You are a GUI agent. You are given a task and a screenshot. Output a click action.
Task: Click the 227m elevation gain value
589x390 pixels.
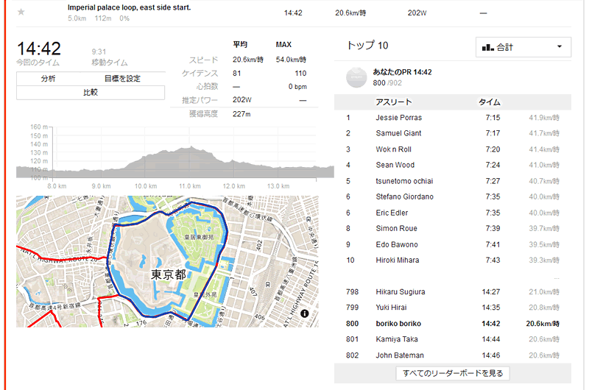241,114
